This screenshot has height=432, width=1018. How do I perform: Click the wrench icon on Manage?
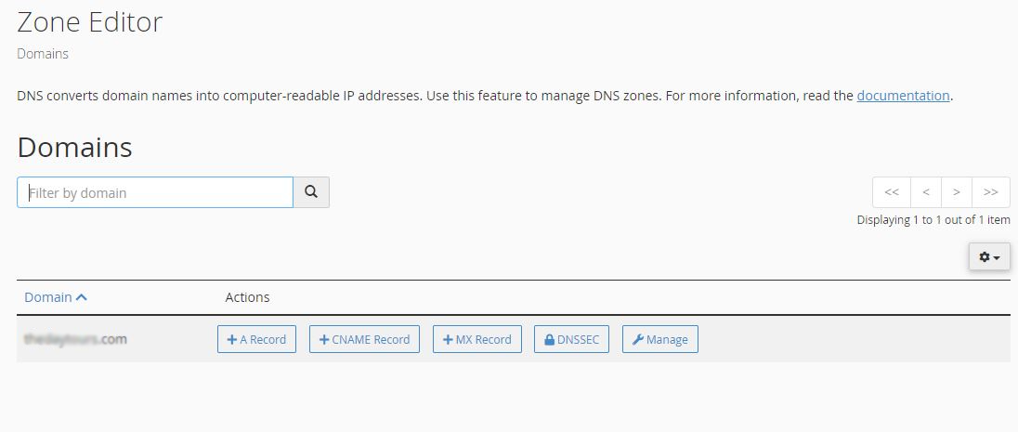pos(637,340)
